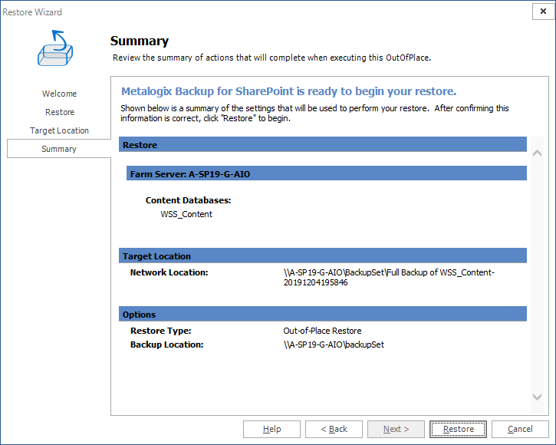Viewport: 556px width, 445px height.
Task: Click the Restore Type label
Action: tap(160, 331)
